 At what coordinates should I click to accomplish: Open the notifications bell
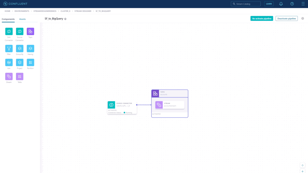[x=281, y=4]
